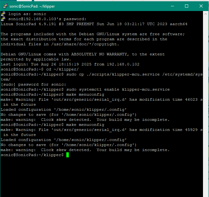Viewport: 209px width, 197px height.
Task: Maximize the PuTTY terminal window
Action: pos(187,6)
